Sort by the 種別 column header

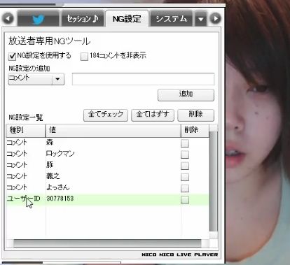click(25, 130)
